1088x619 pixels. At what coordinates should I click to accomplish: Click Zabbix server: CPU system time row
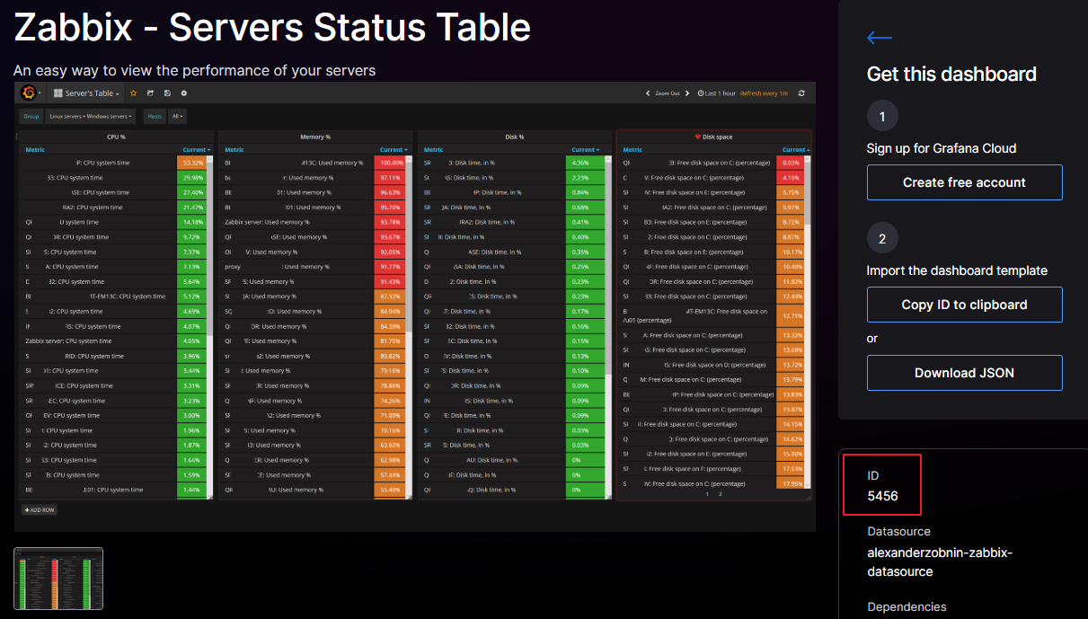(114, 341)
